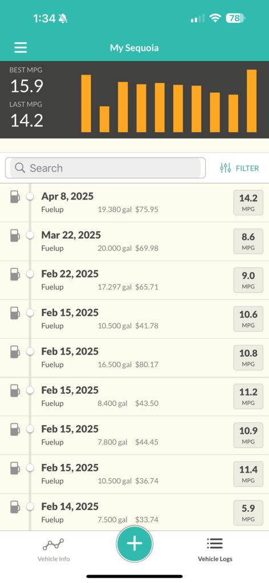Tap the tallest rightmost orange MPG bar
The width and height of the screenshot is (269, 583).
coord(252,101)
